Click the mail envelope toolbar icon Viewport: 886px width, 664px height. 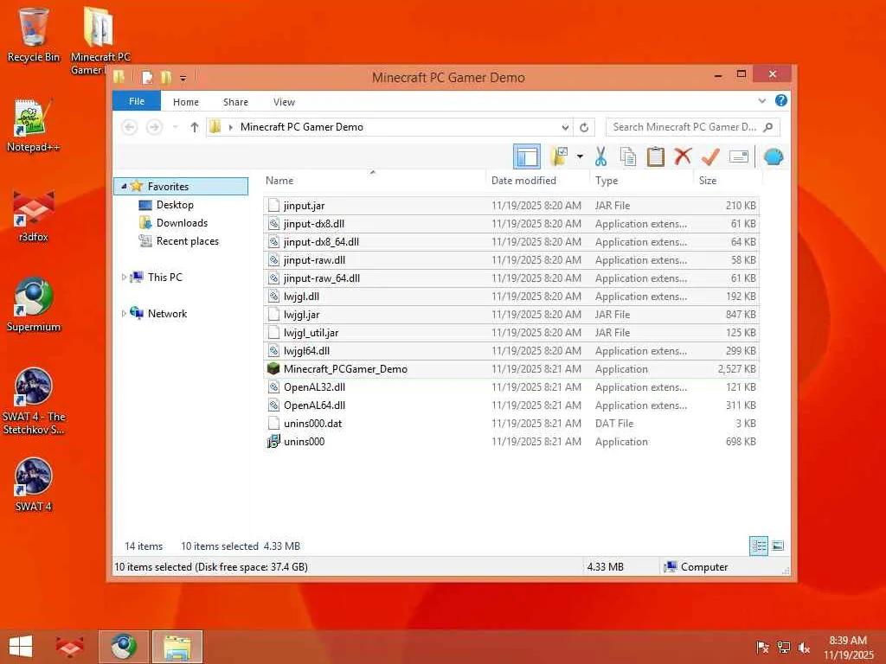pyautogui.click(x=739, y=156)
